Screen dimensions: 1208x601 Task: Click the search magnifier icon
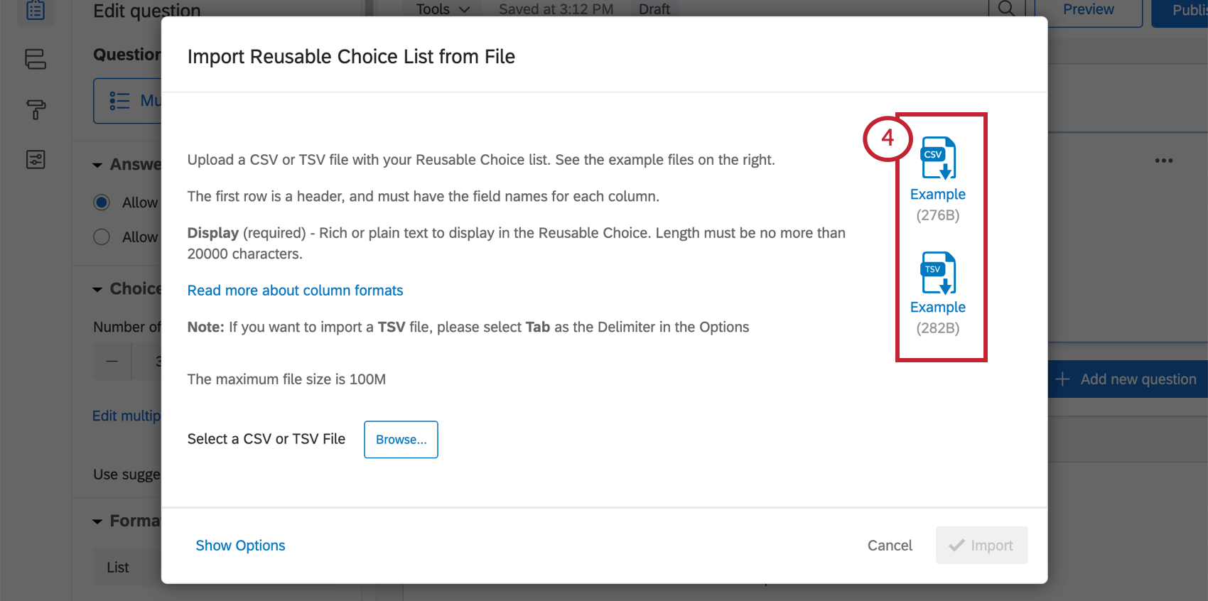click(1006, 9)
